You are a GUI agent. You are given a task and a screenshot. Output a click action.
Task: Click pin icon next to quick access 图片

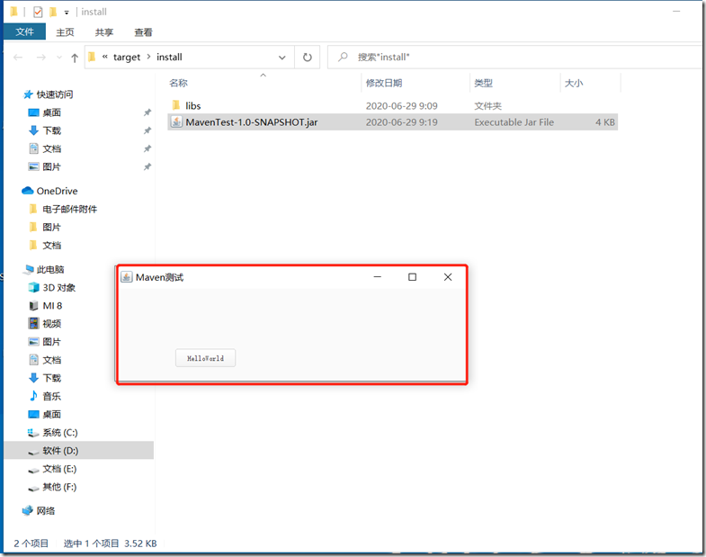click(147, 166)
